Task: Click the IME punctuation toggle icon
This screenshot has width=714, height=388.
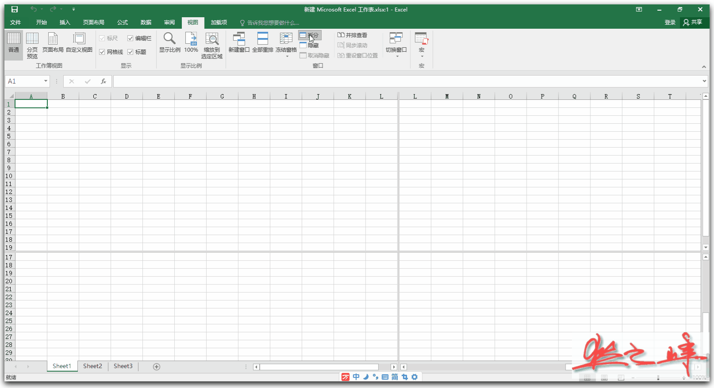Action: (376, 377)
